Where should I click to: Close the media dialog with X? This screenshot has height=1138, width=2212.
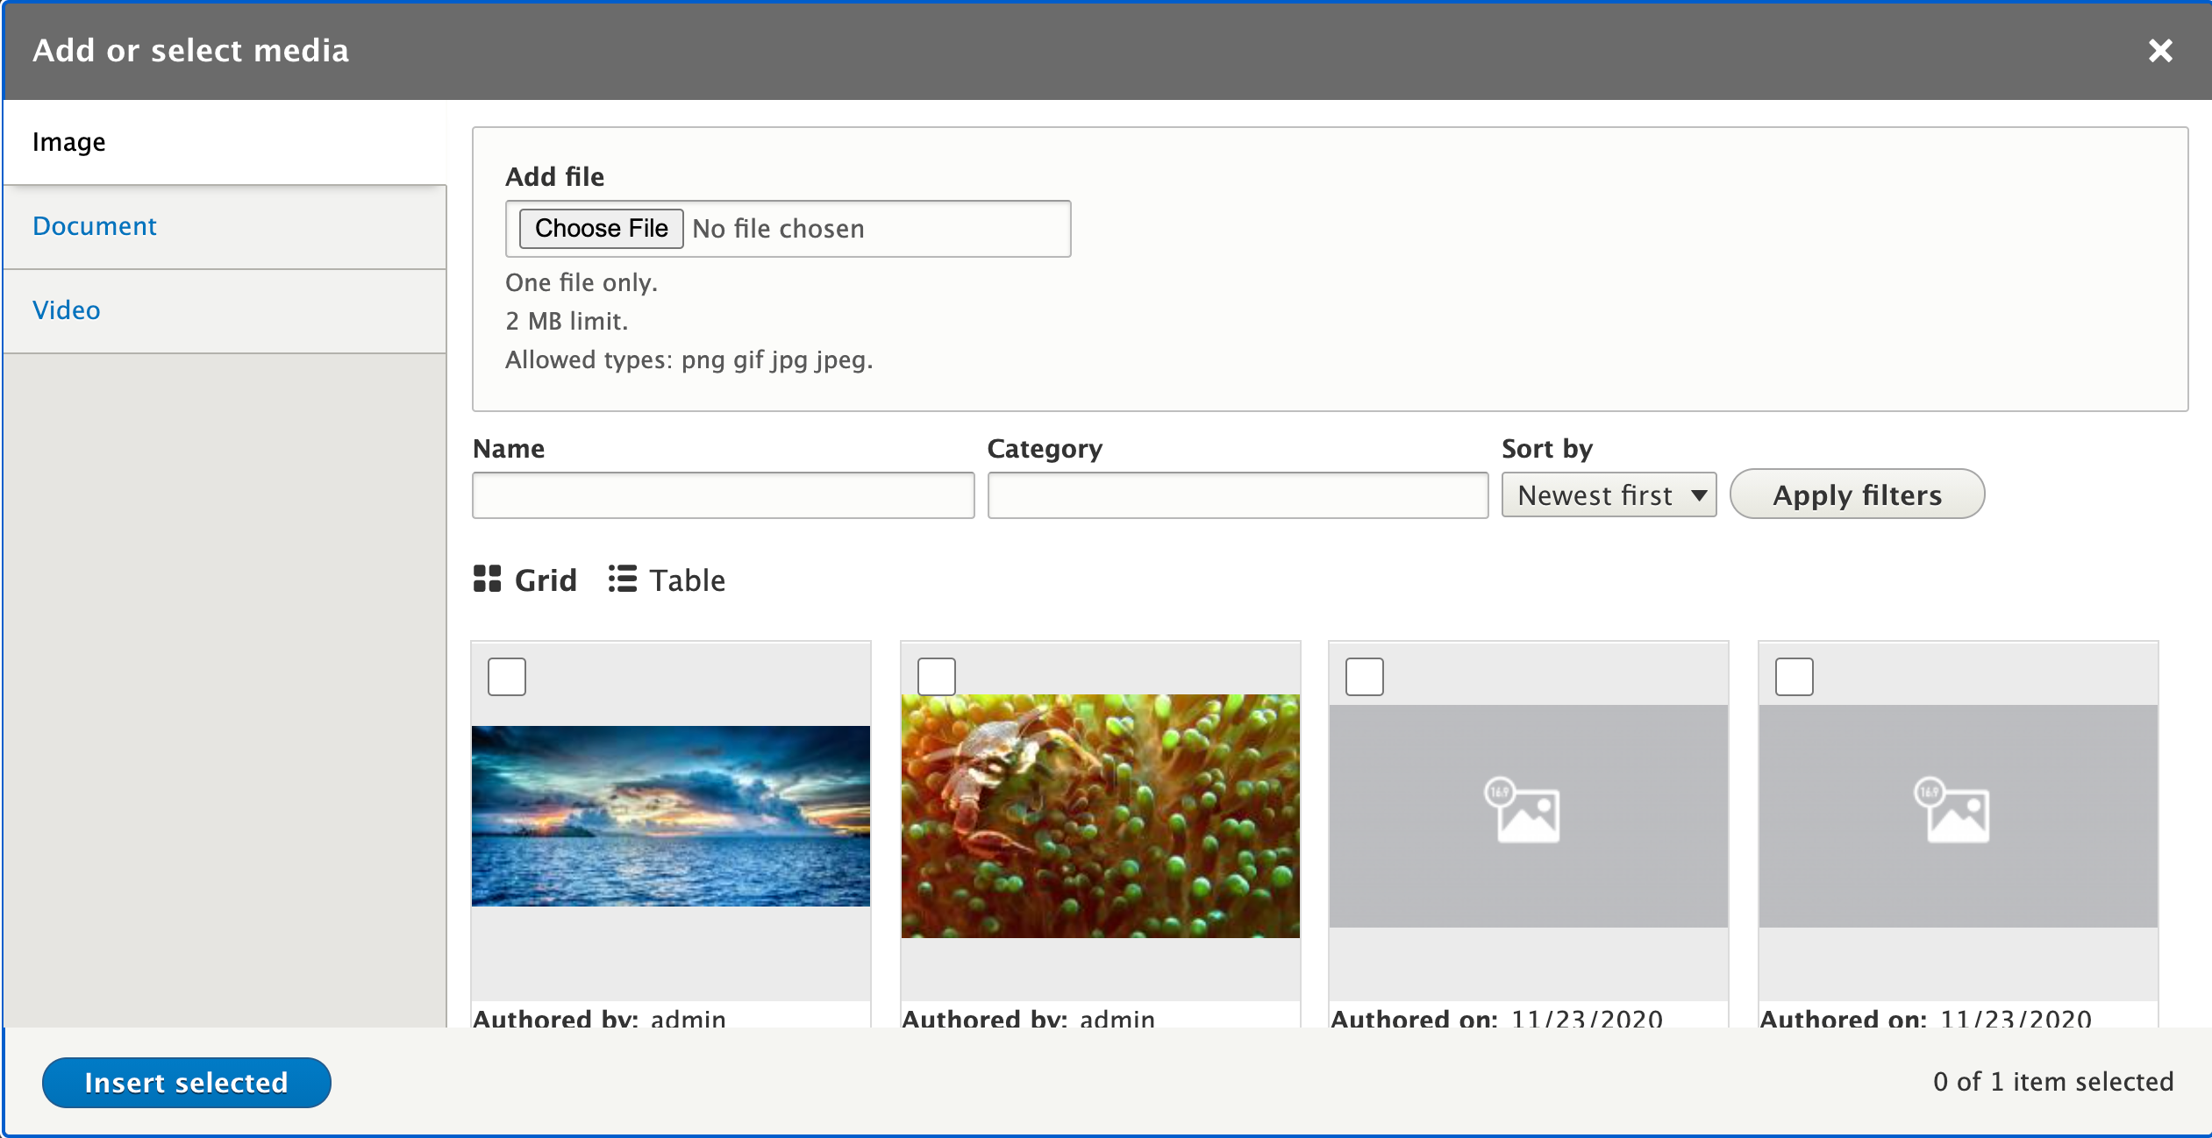coord(2160,51)
